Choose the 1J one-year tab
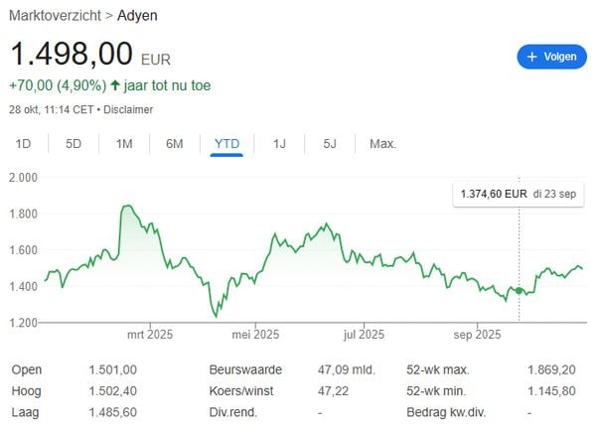Image resolution: width=596 pixels, height=436 pixels. click(x=279, y=144)
